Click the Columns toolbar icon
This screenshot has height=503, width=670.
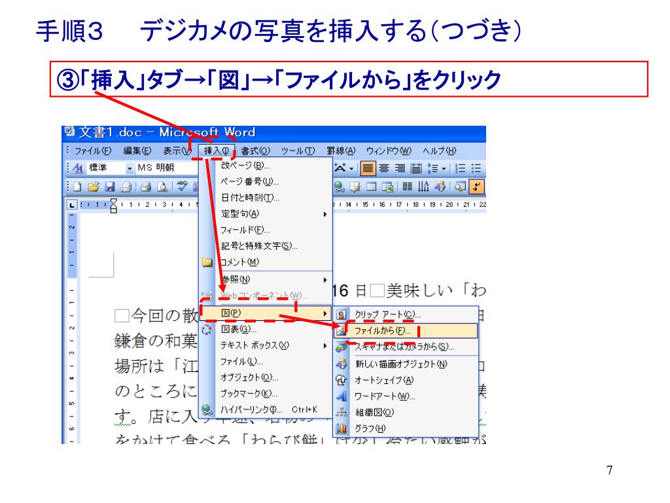click(x=407, y=187)
